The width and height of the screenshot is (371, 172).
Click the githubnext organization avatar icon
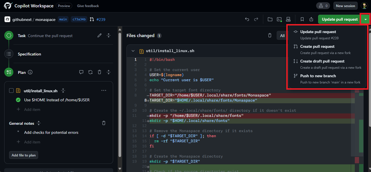(7, 19)
